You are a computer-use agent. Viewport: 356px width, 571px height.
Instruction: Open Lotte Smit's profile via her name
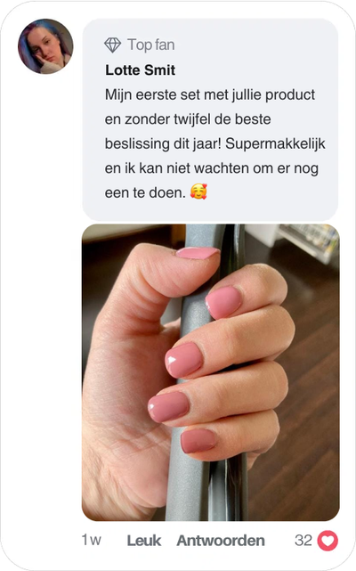[140, 69]
